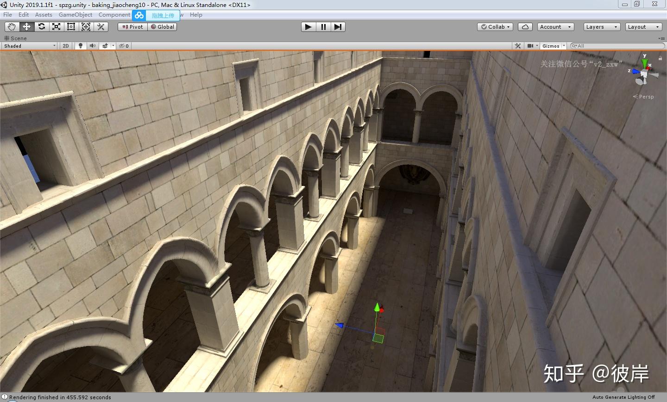Pick the Rect Transform tool
This screenshot has height=402, width=667.
71,27
